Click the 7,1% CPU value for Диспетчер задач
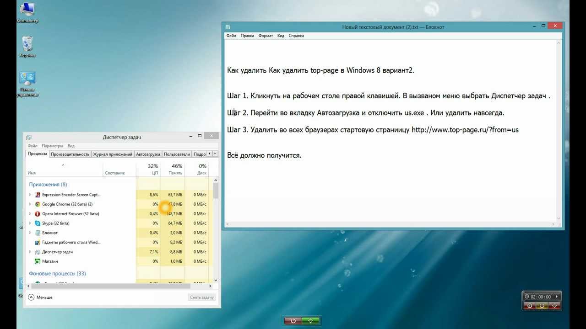The width and height of the screenshot is (586, 329). coord(154,252)
